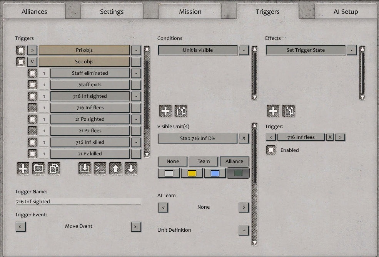Click the add new trigger plus icon

23,168
